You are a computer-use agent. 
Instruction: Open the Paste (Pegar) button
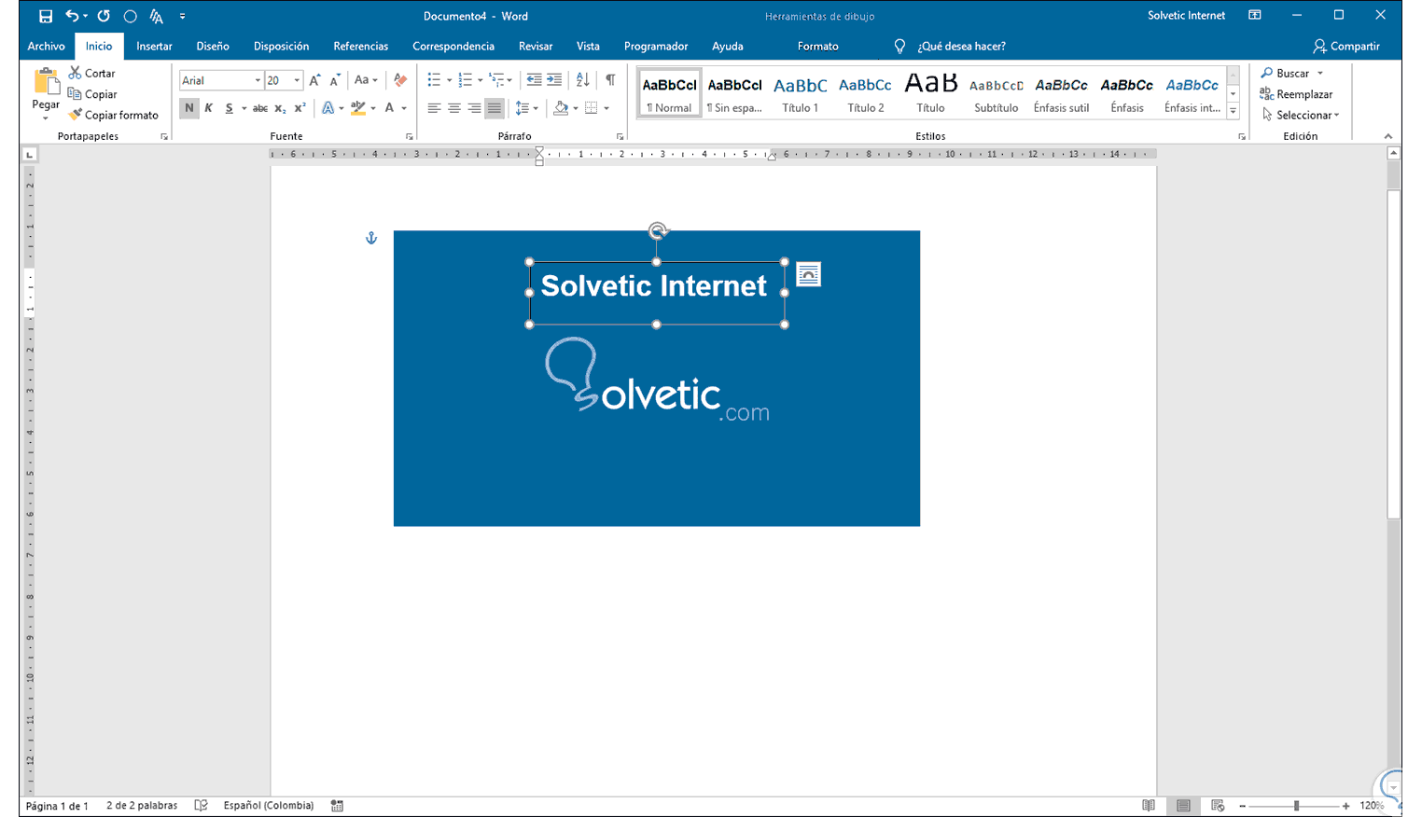tap(46, 94)
